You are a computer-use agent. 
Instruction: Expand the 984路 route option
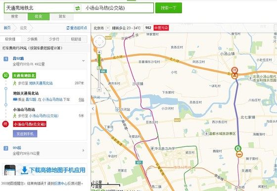84,150
